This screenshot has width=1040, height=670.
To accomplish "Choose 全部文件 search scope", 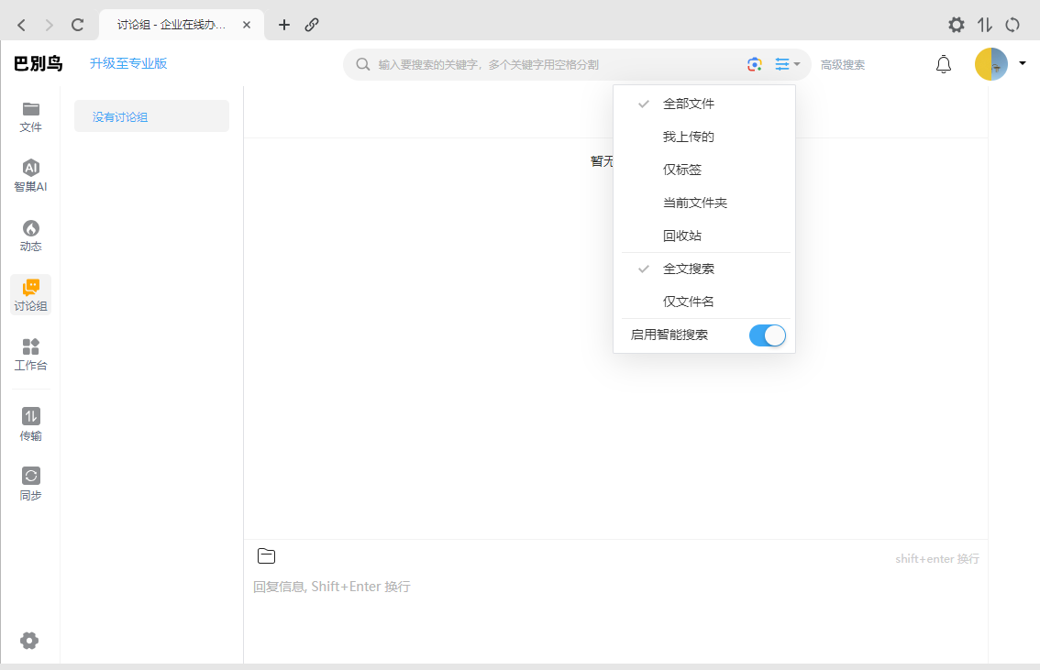I will (x=704, y=104).
